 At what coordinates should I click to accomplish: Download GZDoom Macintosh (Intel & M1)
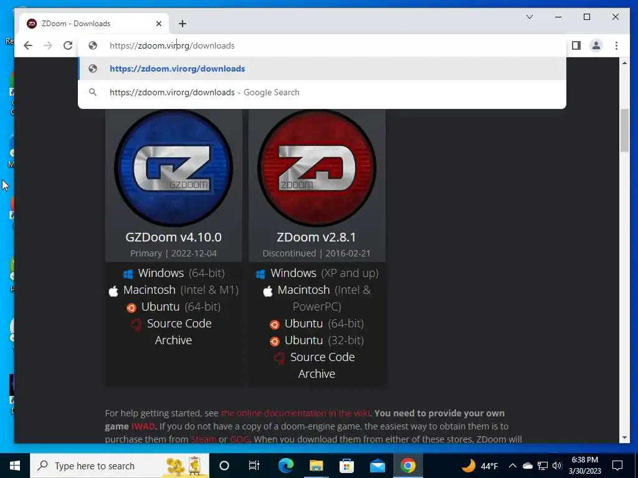pyautogui.click(x=181, y=290)
